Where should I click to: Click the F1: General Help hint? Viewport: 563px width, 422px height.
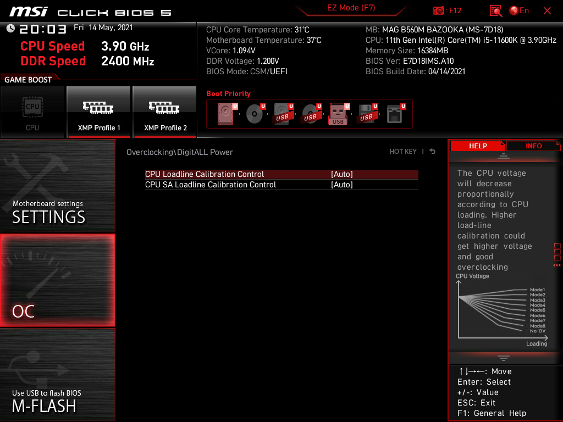point(492,413)
